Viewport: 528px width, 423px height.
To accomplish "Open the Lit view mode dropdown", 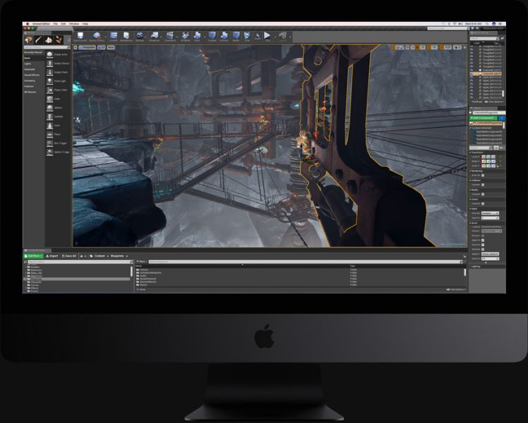I will [x=102, y=47].
